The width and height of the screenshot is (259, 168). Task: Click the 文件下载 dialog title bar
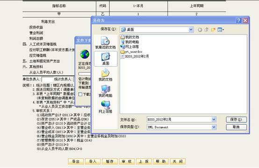(x=83, y=40)
